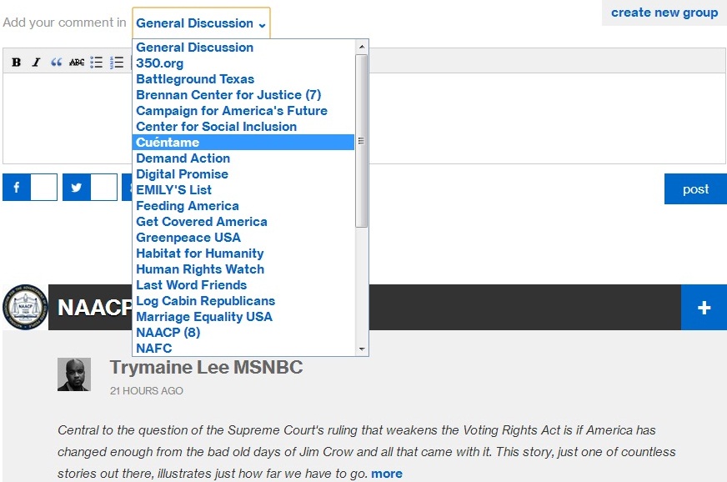
Task: Click the Twitter share icon
Action: [77, 188]
